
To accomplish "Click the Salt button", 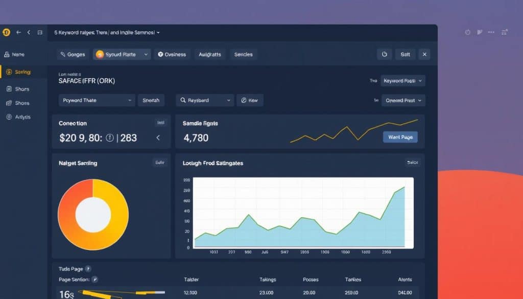I will click(405, 54).
